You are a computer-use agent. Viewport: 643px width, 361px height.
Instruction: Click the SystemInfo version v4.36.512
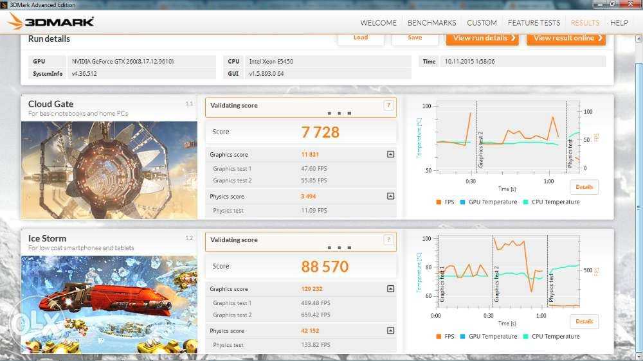(84, 74)
